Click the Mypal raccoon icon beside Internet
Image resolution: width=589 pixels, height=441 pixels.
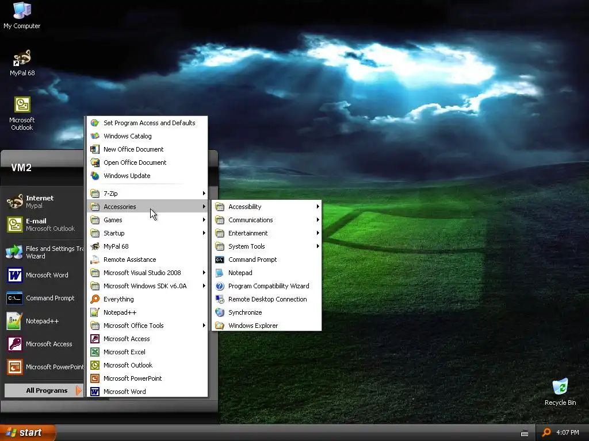(14, 202)
